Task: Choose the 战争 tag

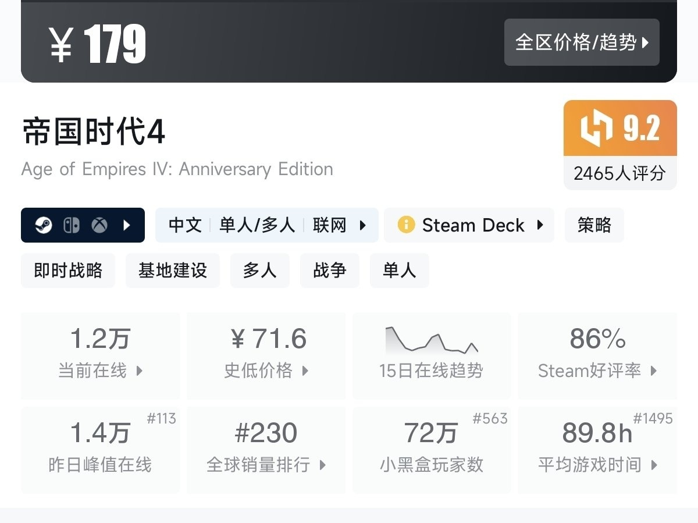Action: point(329,271)
